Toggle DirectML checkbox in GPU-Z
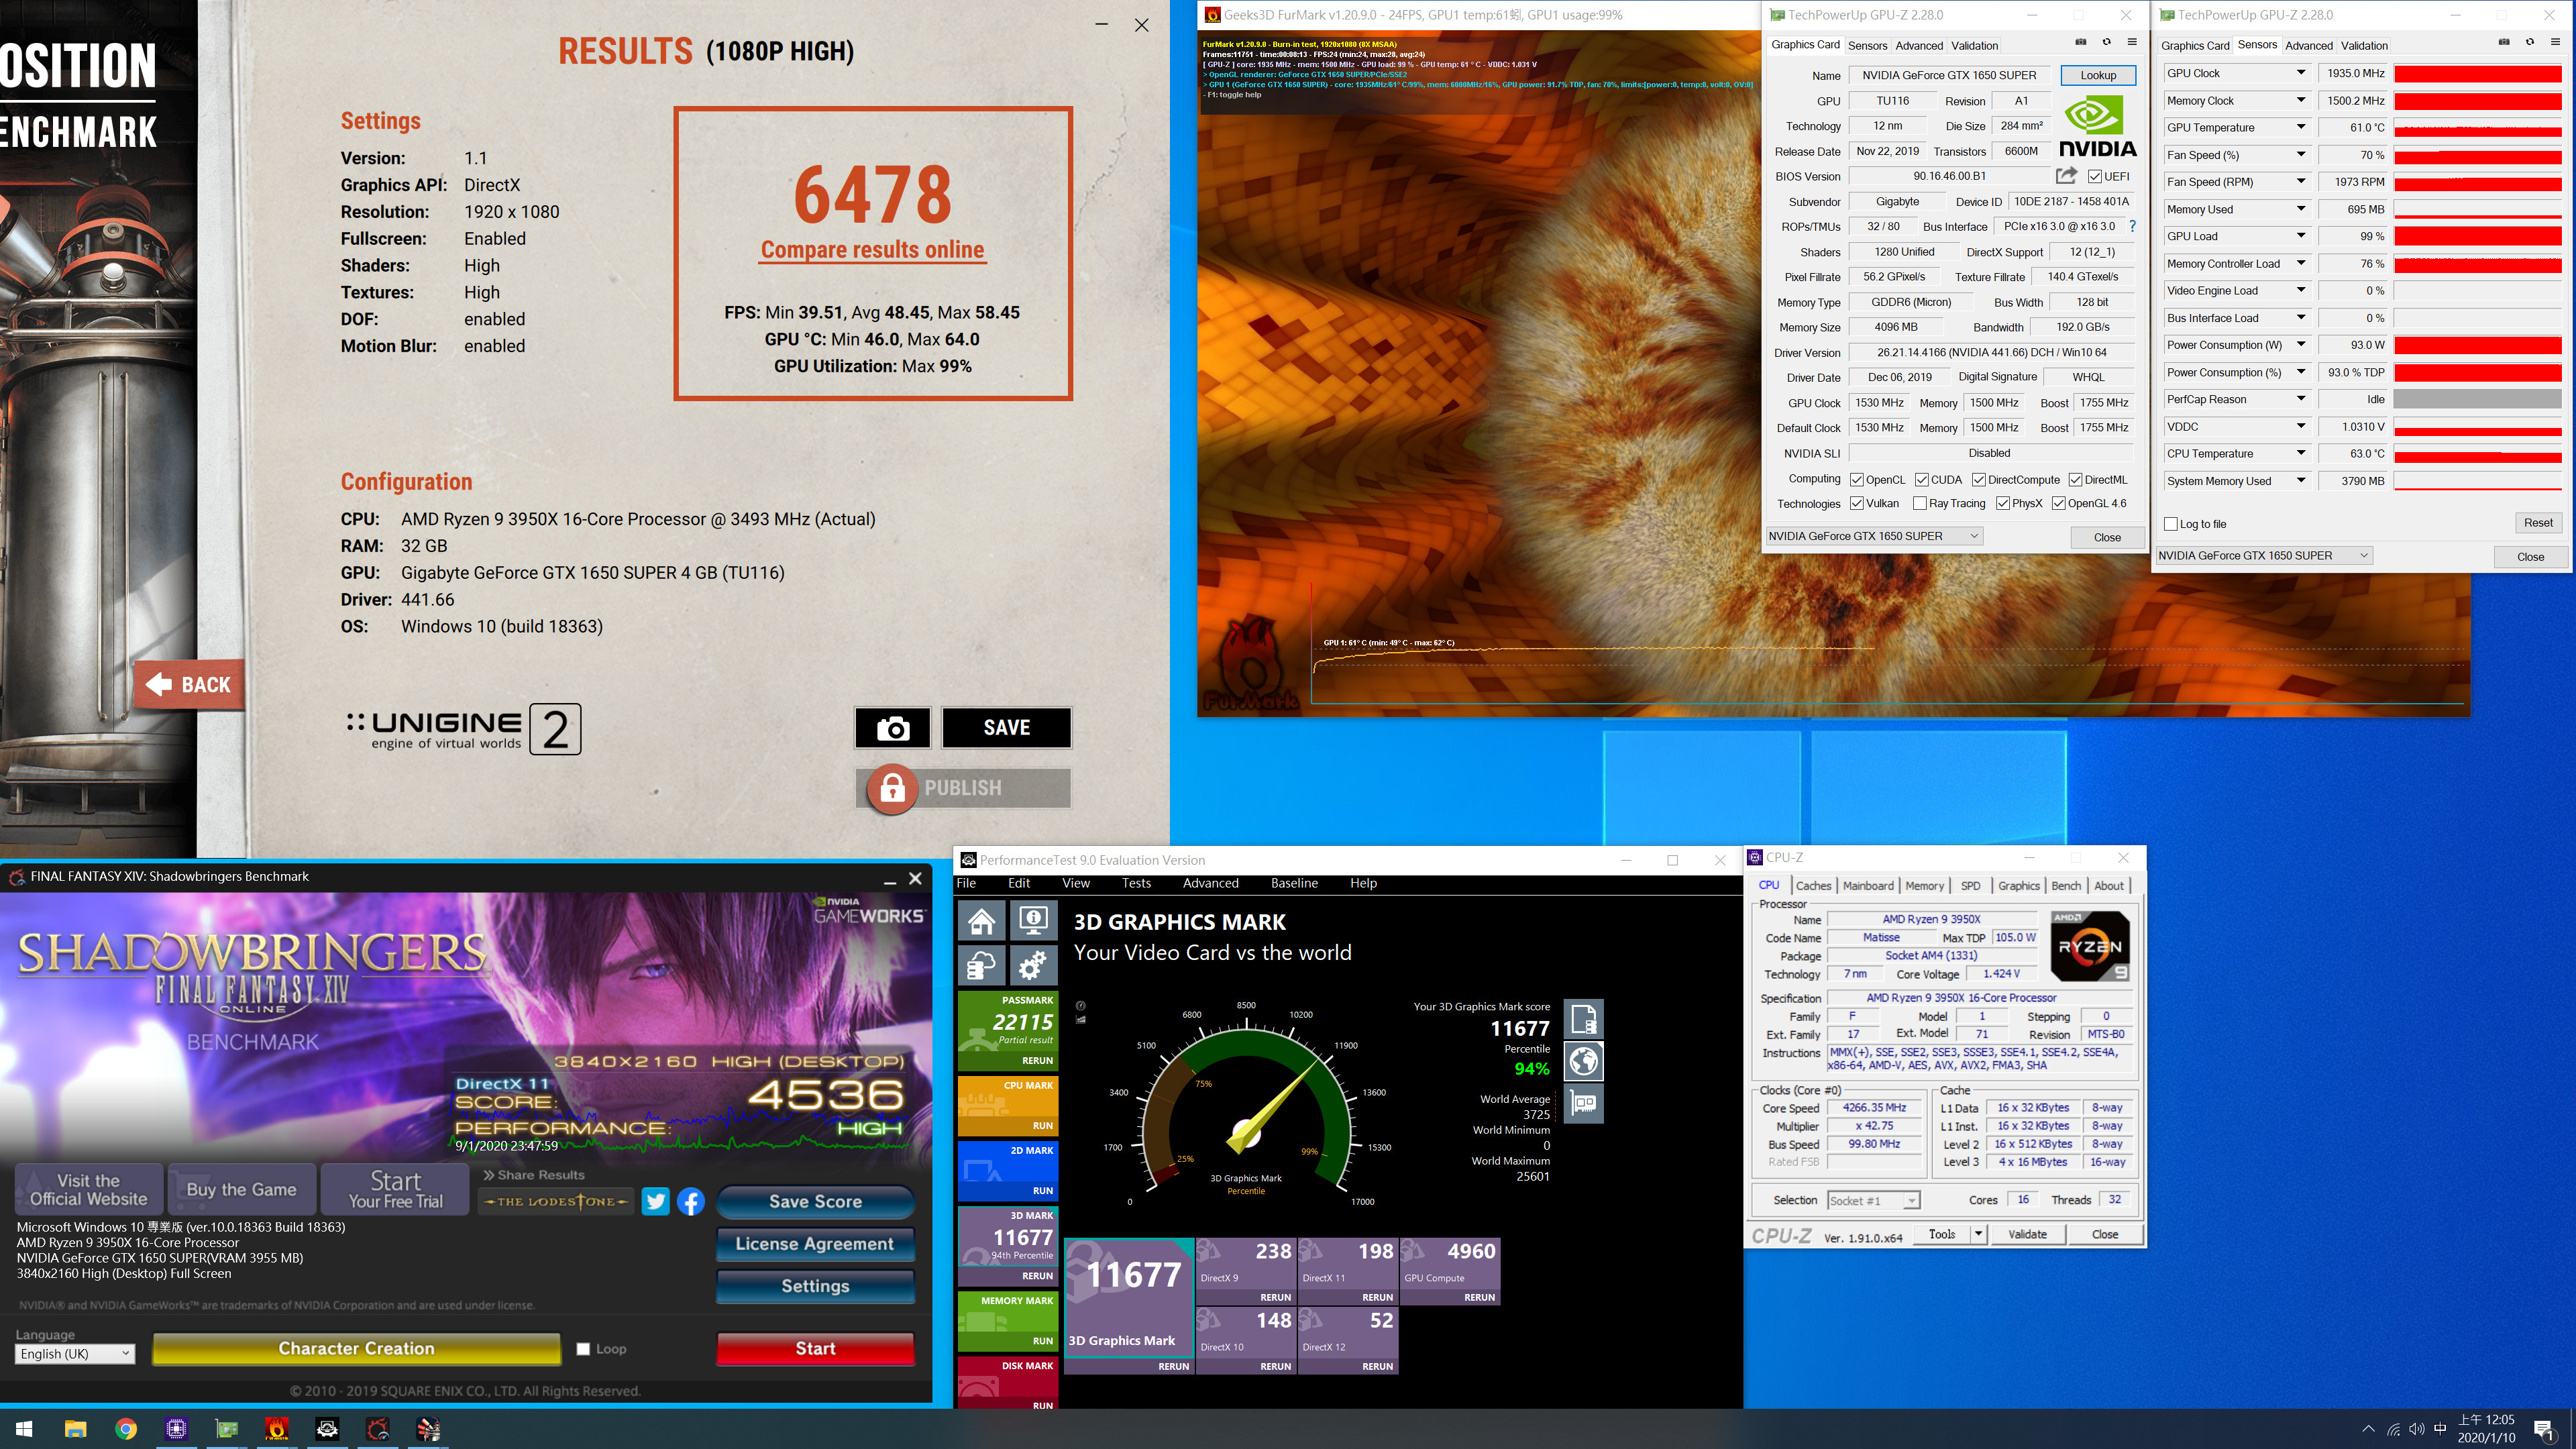 (2075, 480)
